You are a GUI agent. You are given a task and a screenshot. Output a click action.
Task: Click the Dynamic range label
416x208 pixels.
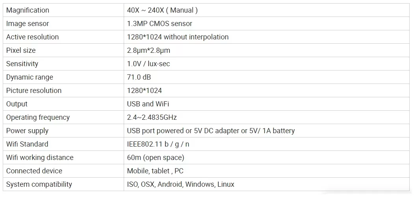[x=30, y=77]
